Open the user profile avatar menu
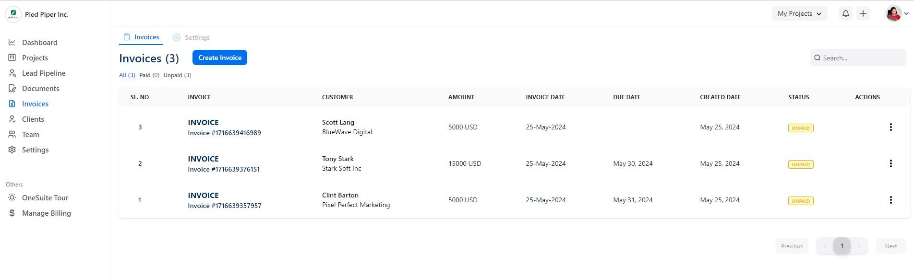 coord(896,14)
